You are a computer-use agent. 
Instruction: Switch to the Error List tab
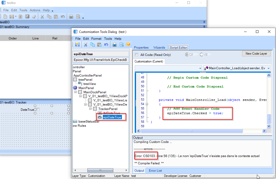pos(155,171)
